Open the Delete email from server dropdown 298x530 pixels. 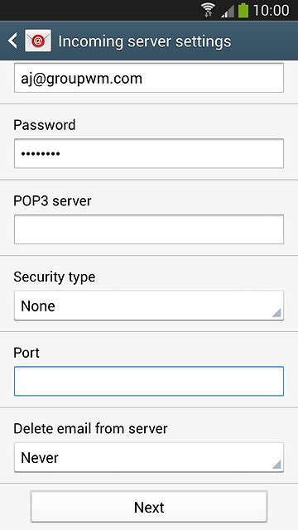tap(149, 457)
